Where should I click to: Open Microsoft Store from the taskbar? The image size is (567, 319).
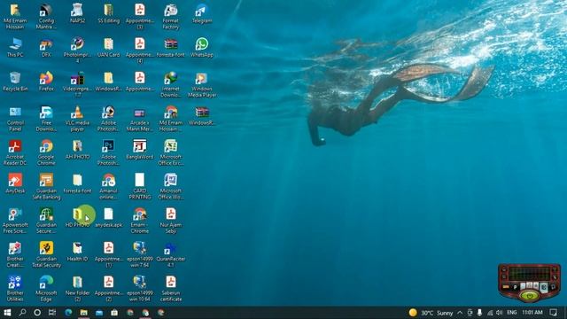coord(114,313)
